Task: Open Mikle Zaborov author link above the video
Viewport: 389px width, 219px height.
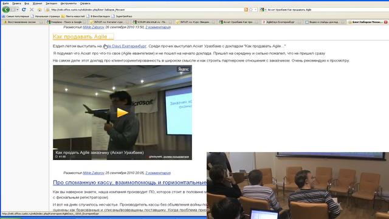Action: point(94,27)
